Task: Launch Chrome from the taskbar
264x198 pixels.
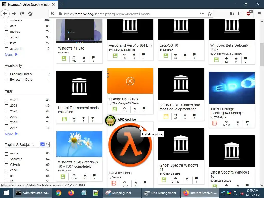Action: 59,193
